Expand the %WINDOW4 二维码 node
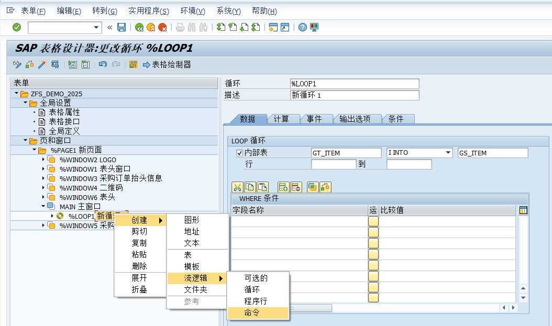 click(43, 188)
